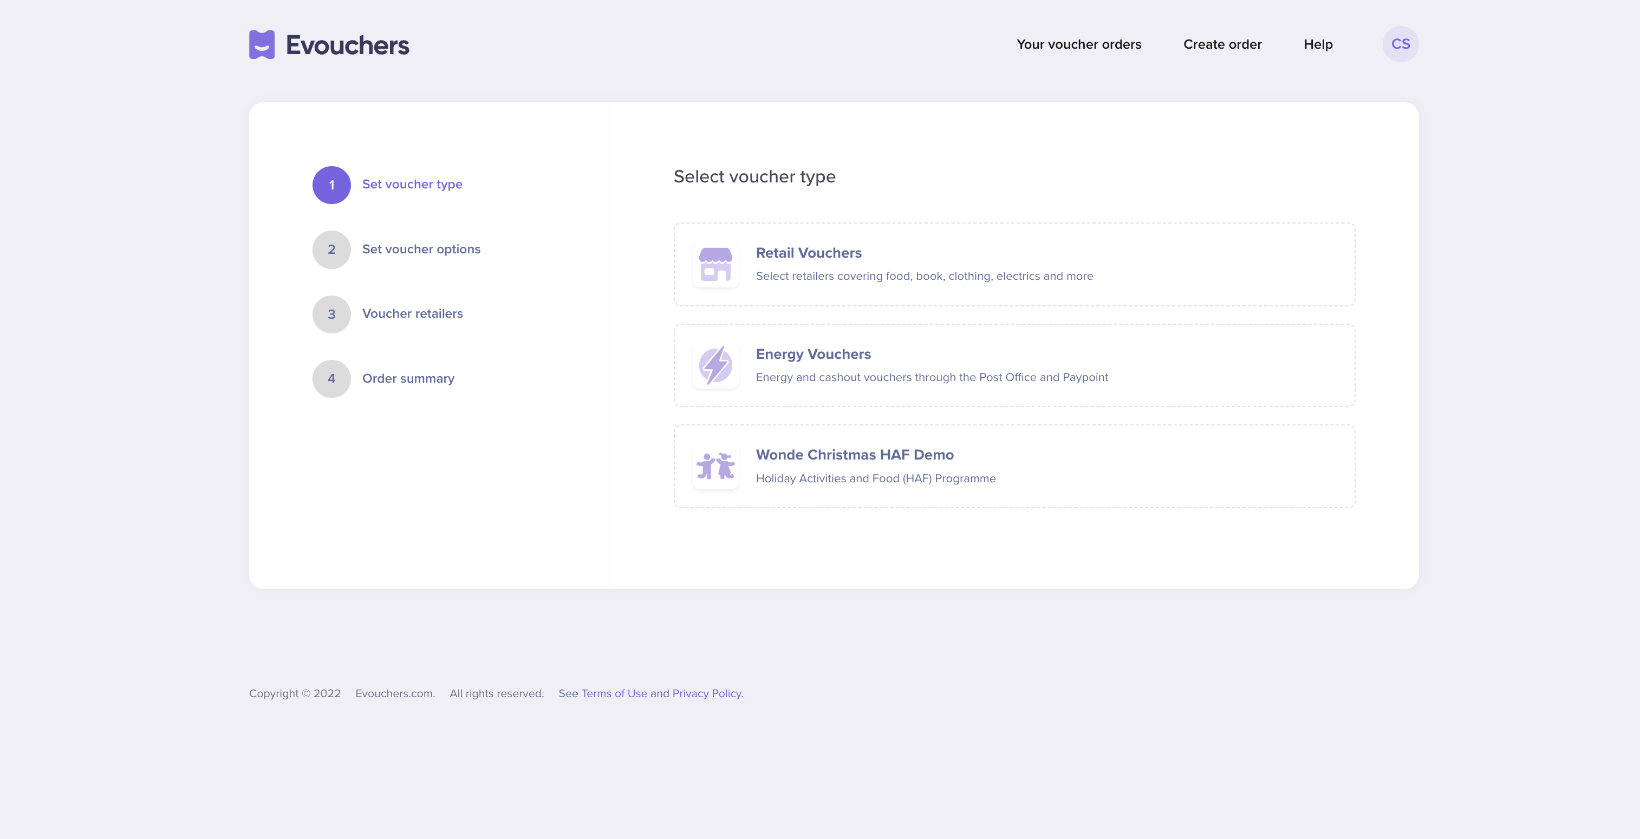Pick Wonde Christmas HAF Demo title
Screen dimensions: 1640x839
(x=854, y=455)
